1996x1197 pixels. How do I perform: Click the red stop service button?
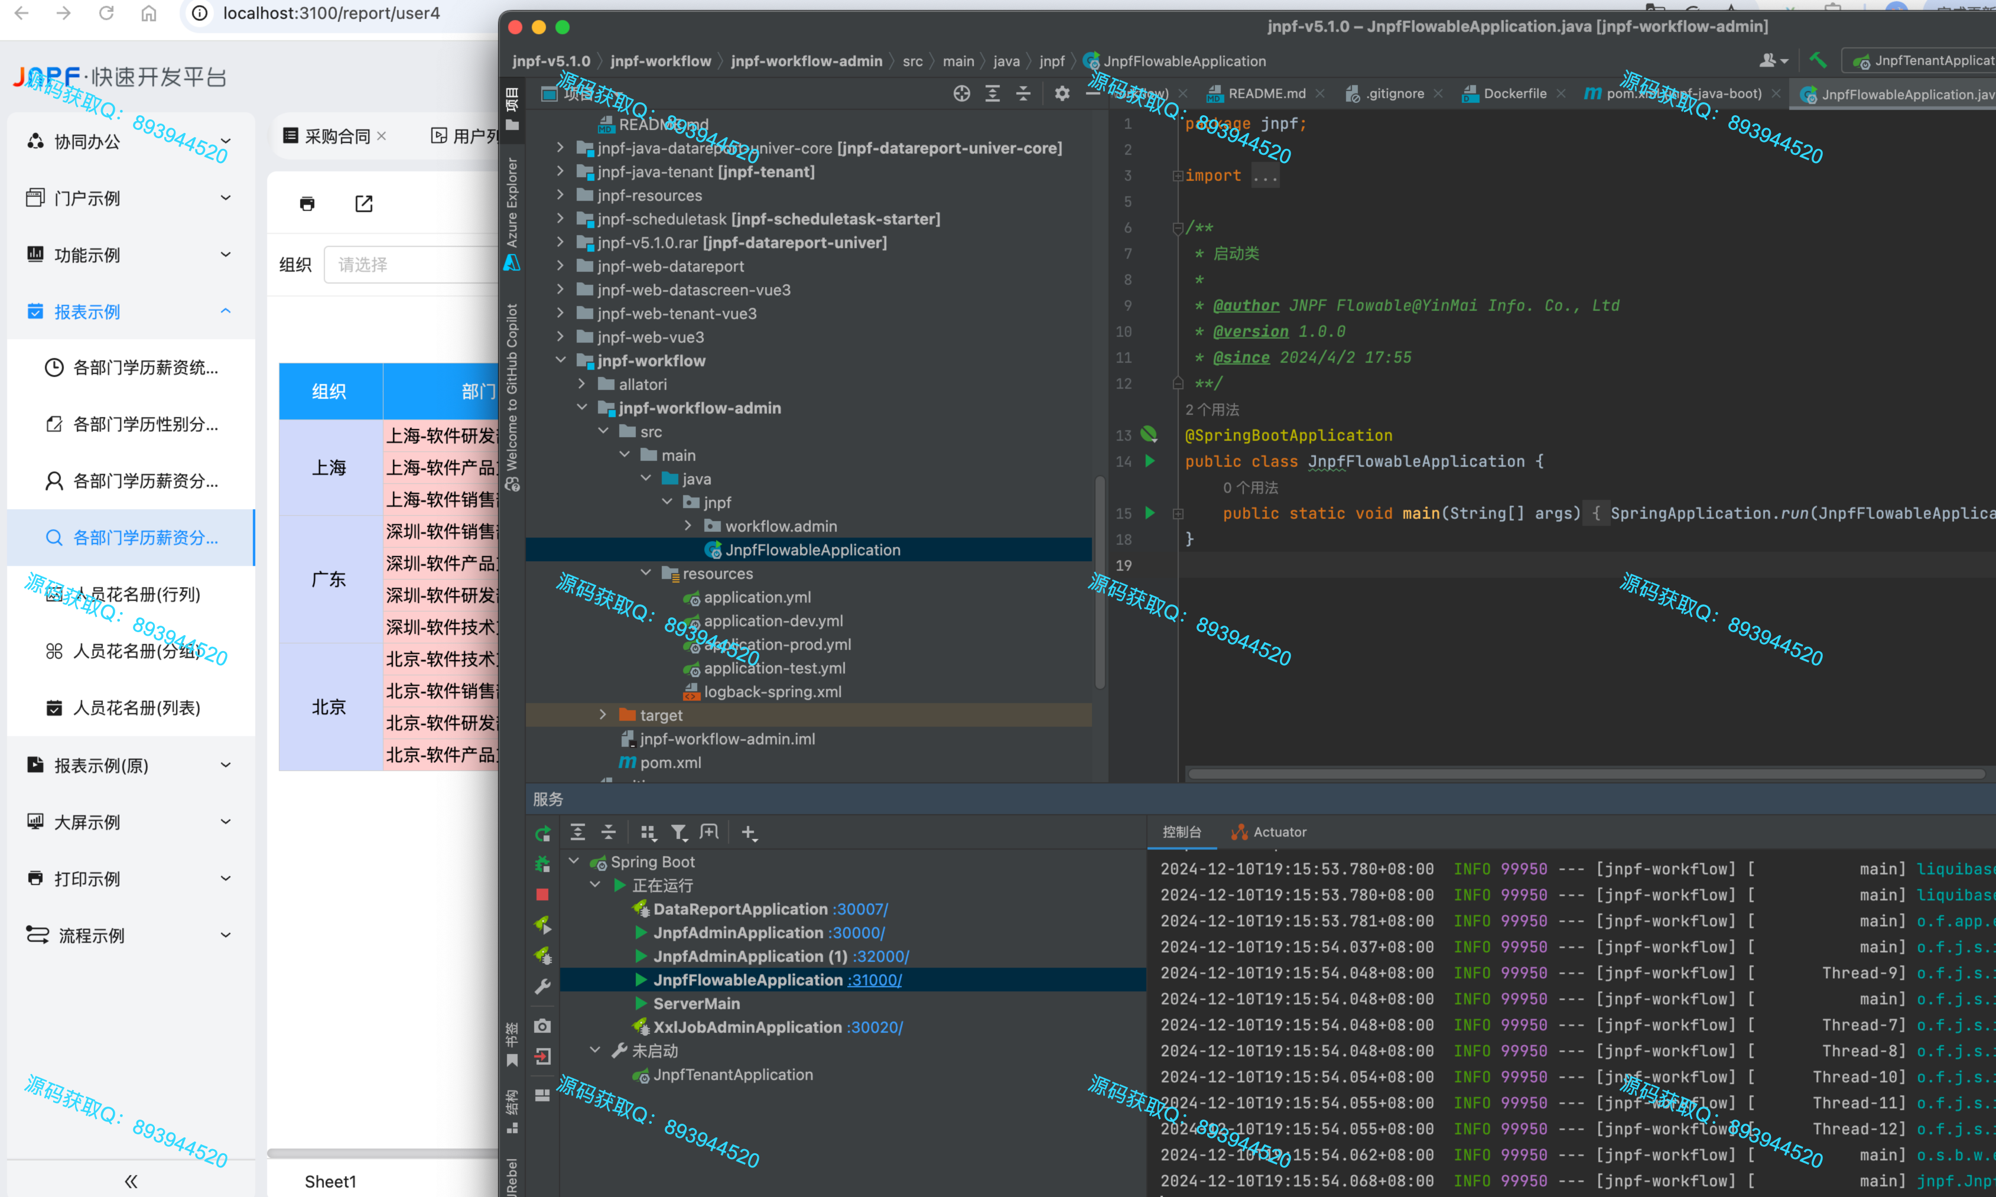pos(542,895)
